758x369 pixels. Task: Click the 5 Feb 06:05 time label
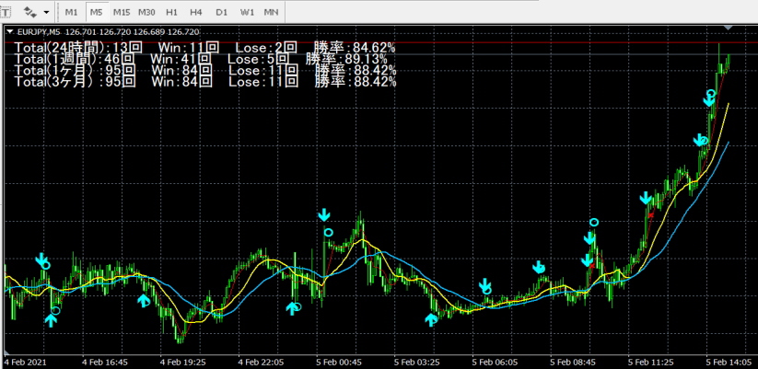coord(495,362)
